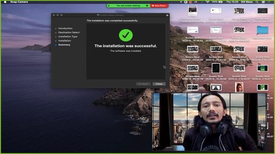Click the greyed-out Go Back button
Viewport: 275px width, 154px height.
(x=143, y=84)
